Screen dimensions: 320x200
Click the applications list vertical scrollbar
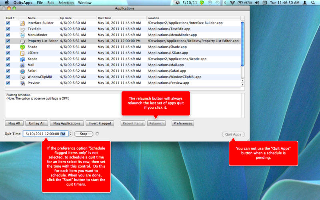pyautogui.click(x=243, y=44)
